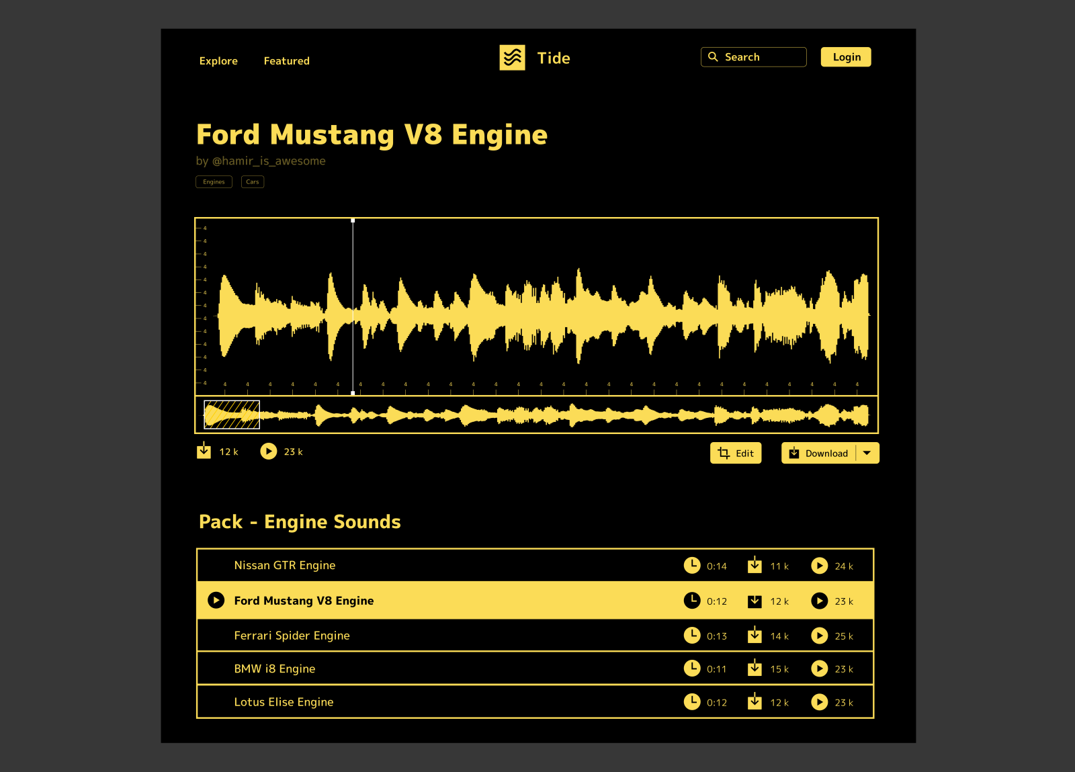The height and width of the screenshot is (772, 1075).
Task: Click the Login button
Action: coord(845,57)
